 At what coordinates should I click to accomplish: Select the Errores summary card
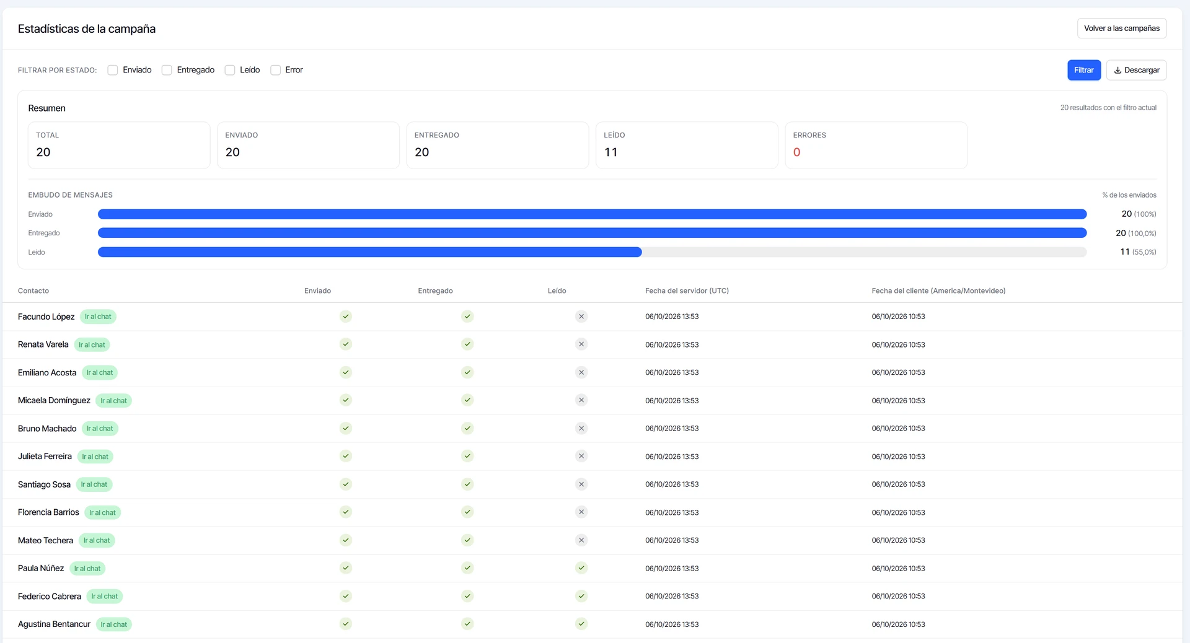click(x=876, y=146)
